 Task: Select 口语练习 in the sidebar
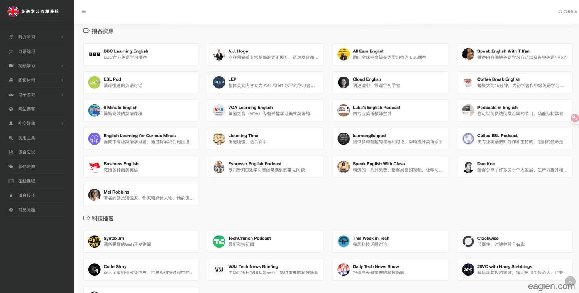click(x=27, y=52)
